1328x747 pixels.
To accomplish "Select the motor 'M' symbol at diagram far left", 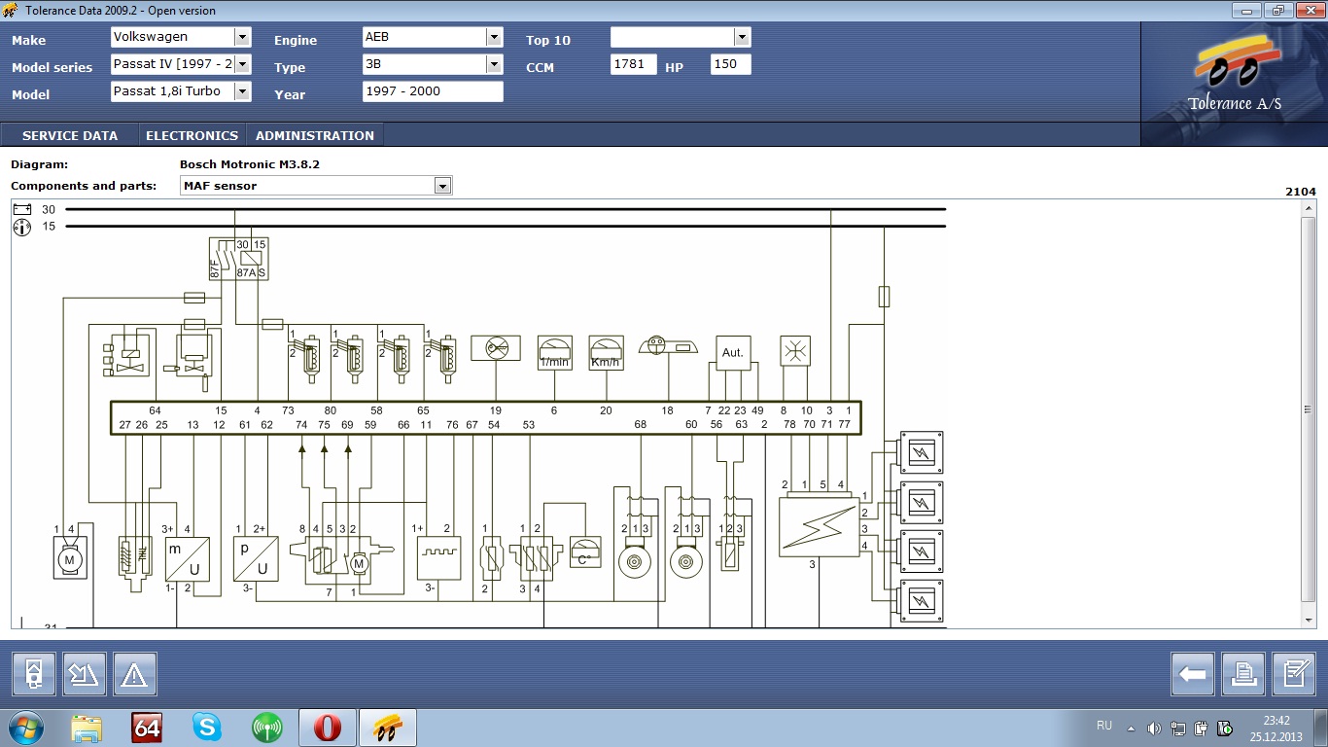I will point(69,557).
